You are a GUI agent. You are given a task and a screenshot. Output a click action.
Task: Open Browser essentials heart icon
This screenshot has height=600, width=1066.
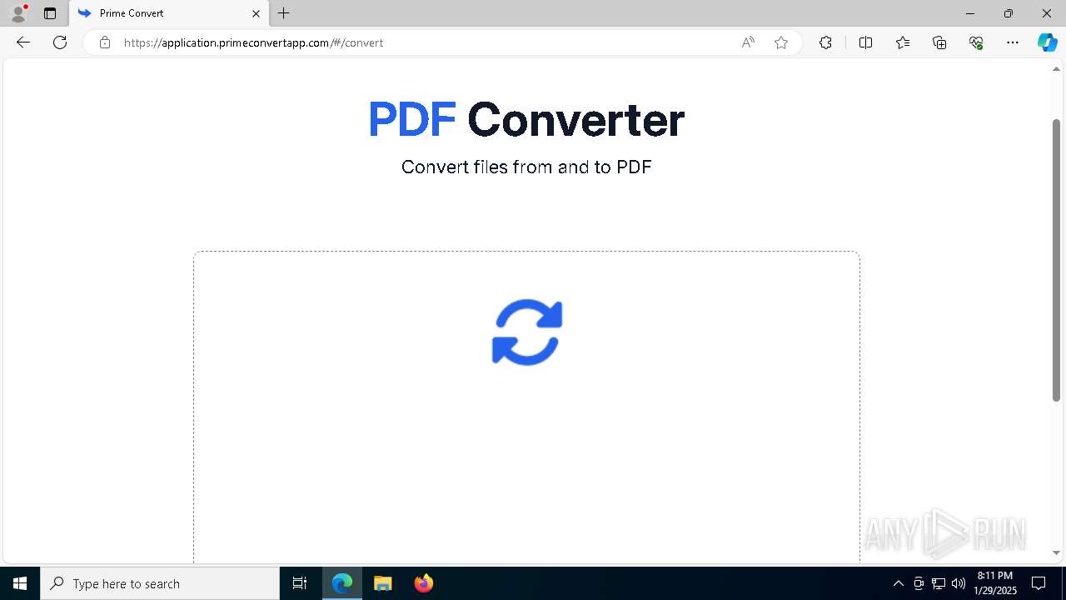976,42
